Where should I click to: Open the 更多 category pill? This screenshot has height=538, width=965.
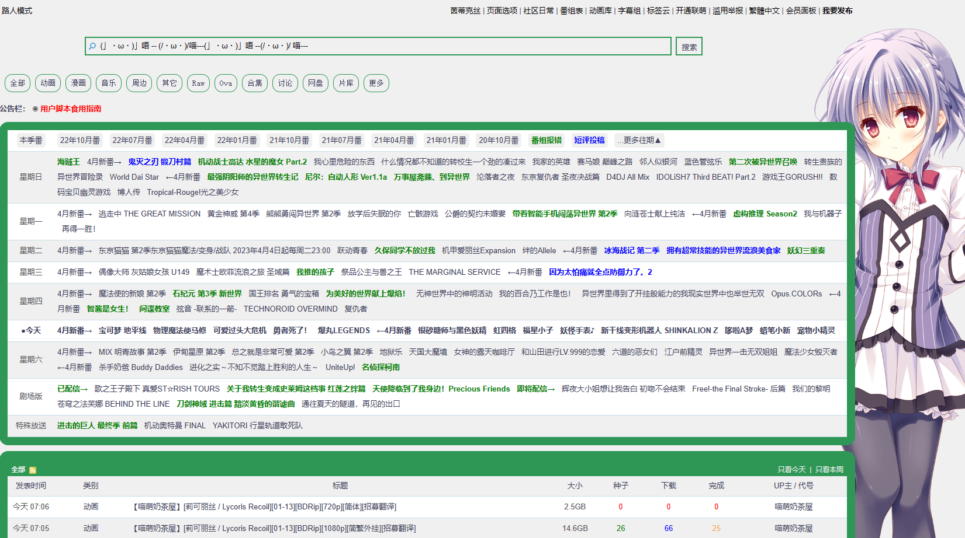(x=376, y=83)
